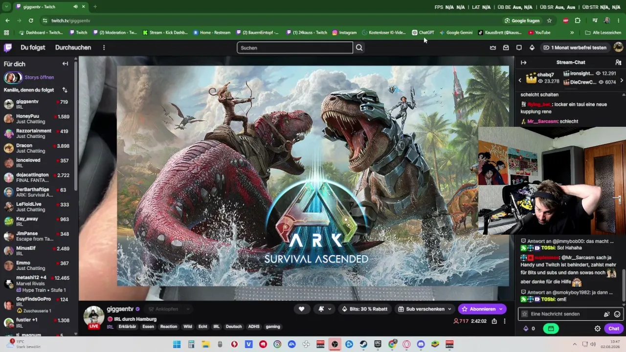626x352 pixels.
Task: Open the Twitch notifications inbox
Action: [x=506, y=47]
